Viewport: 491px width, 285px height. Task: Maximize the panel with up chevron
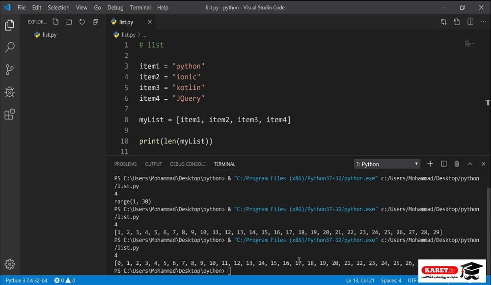tap(470, 164)
